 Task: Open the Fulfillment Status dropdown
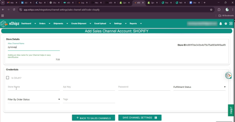(x=200, y=87)
